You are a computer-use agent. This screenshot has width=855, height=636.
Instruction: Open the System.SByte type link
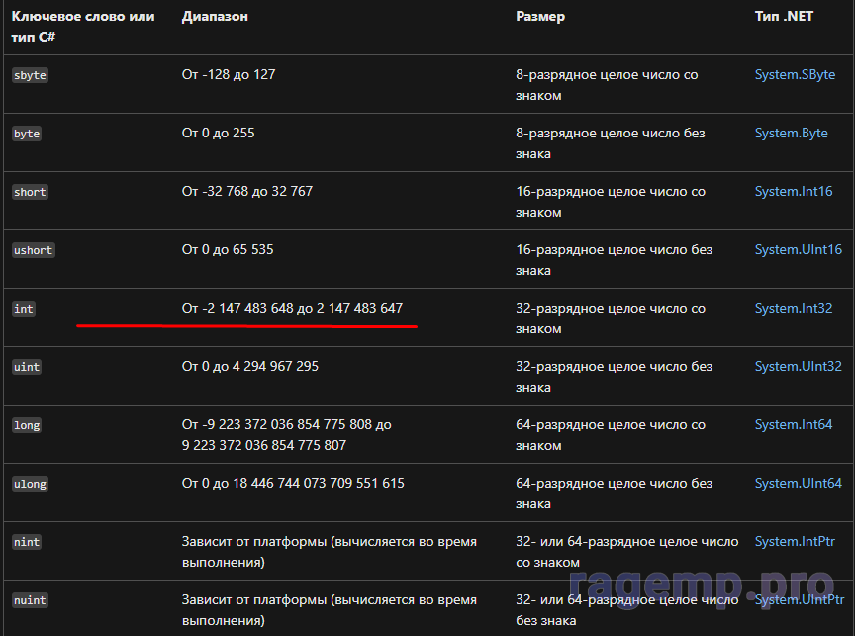click(795, 75)
